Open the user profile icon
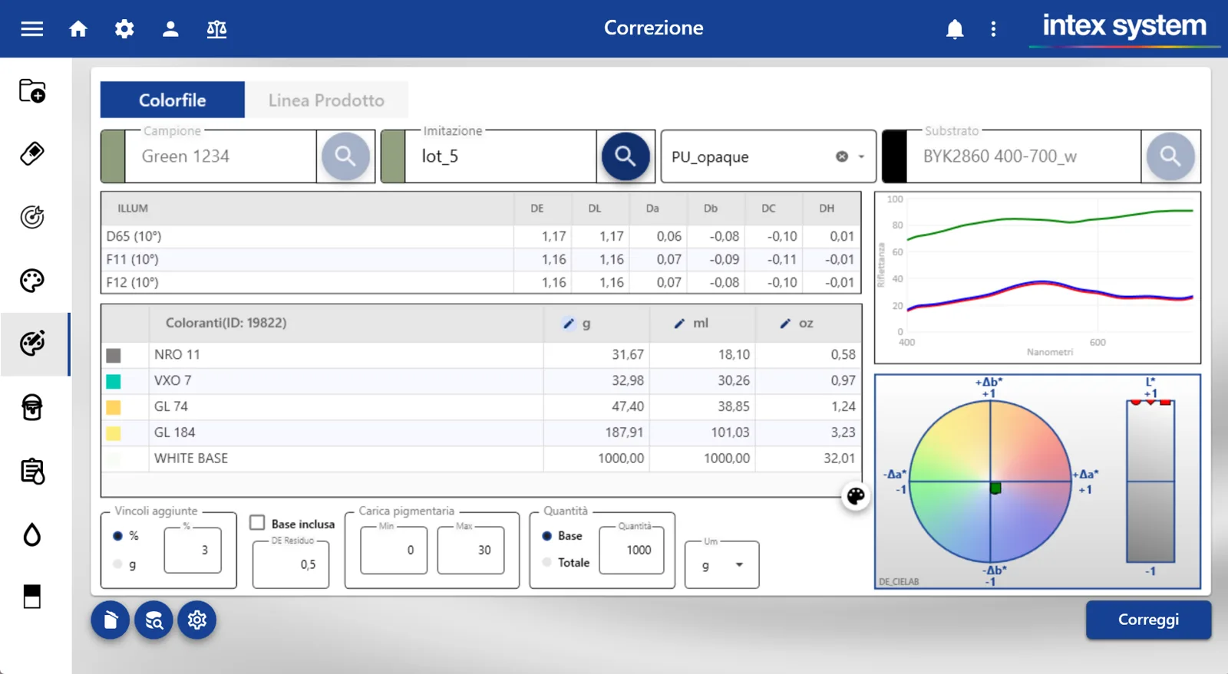The height and width of the screenshot is (674, 1228). 170,29
